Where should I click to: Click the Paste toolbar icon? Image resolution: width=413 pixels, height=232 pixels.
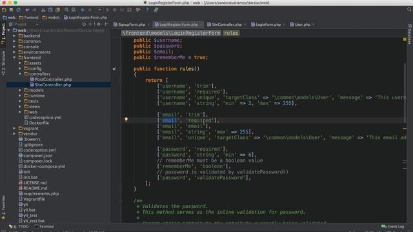(x=57, y=10)
